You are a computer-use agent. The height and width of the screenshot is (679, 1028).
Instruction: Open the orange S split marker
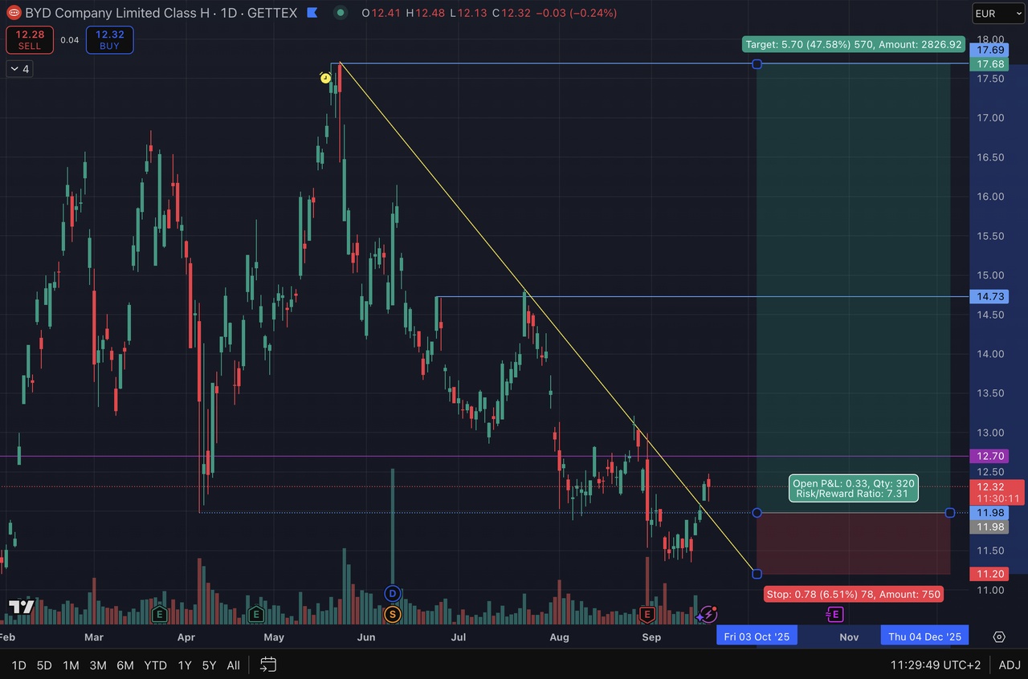tap(393, 615)
